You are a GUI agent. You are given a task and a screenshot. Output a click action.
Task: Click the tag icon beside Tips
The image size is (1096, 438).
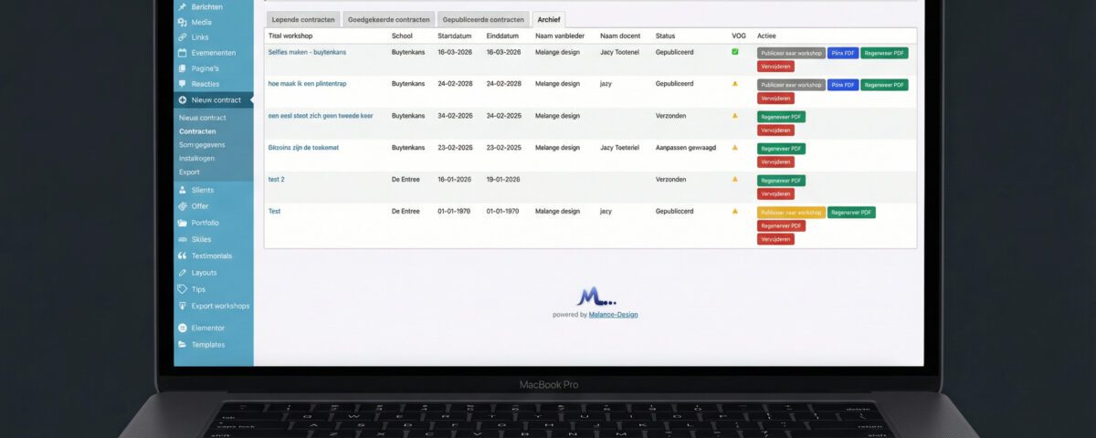183,289
